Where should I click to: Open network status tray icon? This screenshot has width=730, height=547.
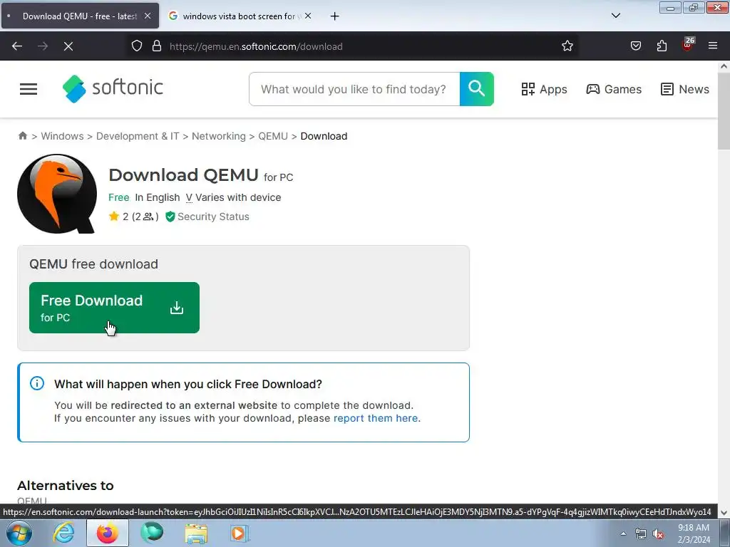click(x=641, y=534)
